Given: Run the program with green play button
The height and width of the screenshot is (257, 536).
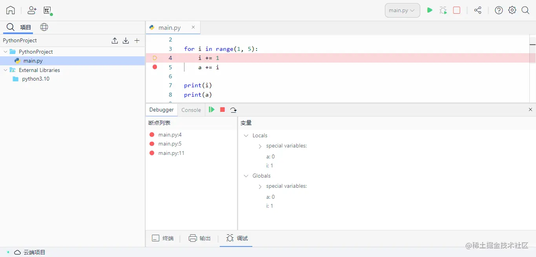Looking at the screenshot, I should pos(430,10).
